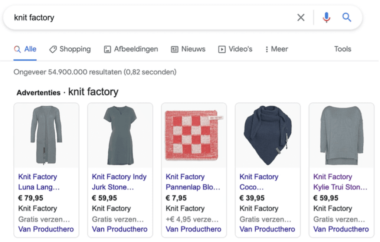The width and height of the screenshot is (380, 242).
Task: Clear the search query with the X icon
Action: (301, 17)
